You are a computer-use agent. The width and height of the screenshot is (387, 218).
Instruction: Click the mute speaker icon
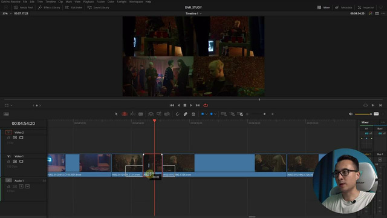point(351,114)
